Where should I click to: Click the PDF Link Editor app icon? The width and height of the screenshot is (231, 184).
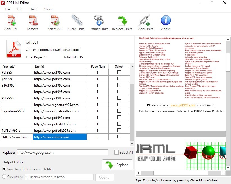[x=3, y=3]
